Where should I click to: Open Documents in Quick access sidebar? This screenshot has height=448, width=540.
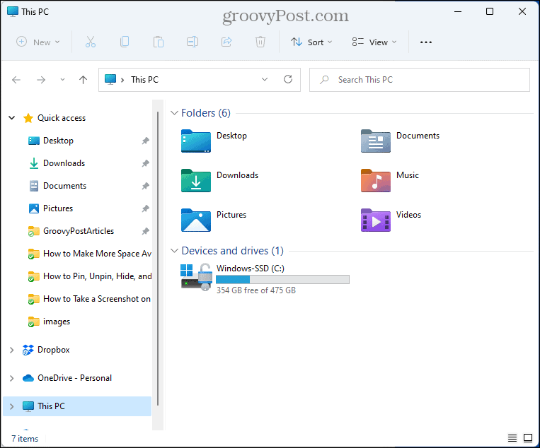[x=64, y=186]
